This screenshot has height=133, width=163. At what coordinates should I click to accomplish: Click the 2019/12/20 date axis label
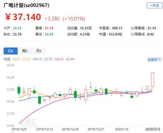point(70,129)
